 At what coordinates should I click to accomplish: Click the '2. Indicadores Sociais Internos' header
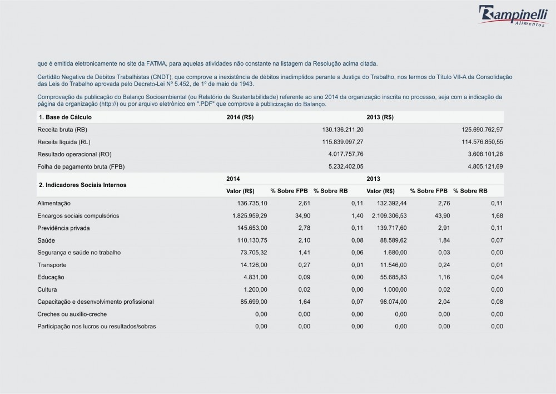[82, 184]
